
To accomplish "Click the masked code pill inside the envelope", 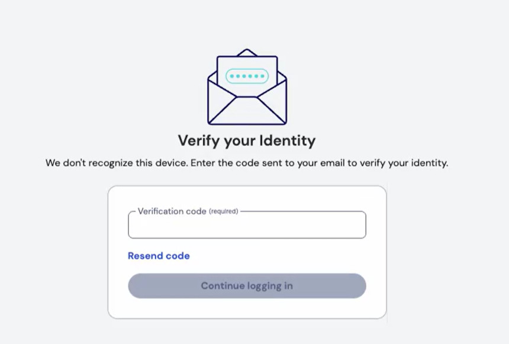I will [x=247, y=76].
